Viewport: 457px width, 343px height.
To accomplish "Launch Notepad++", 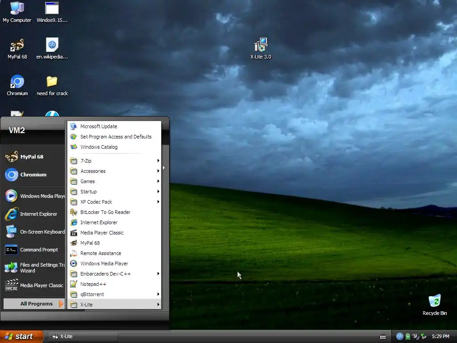I will (114, 284).
